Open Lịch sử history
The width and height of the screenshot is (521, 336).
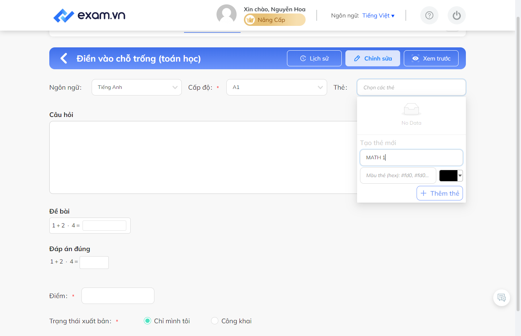point(314,58)
